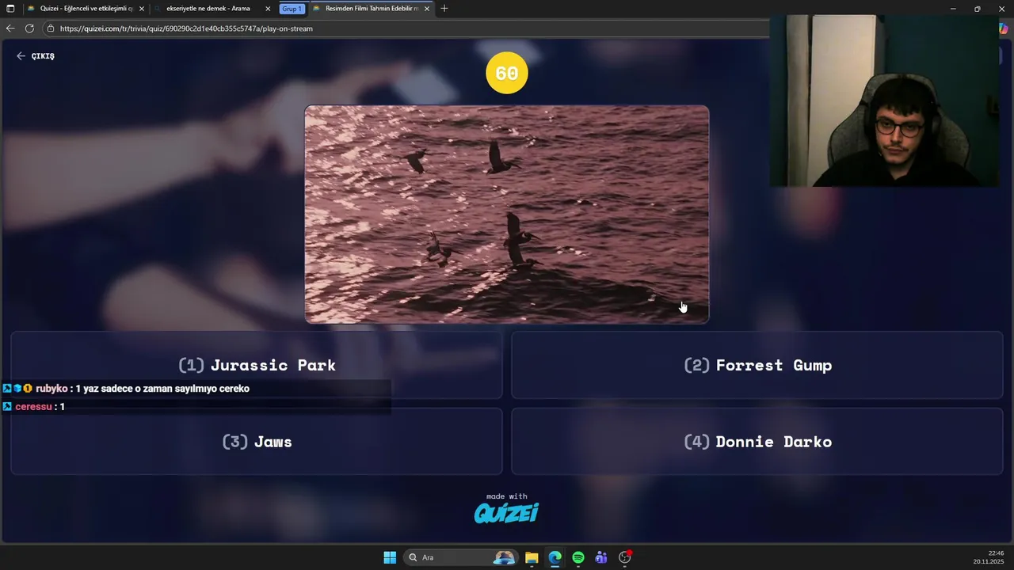
Task: Select the Resimden Filmi Tahmin Edebilir tab
Action: [372, 9]
